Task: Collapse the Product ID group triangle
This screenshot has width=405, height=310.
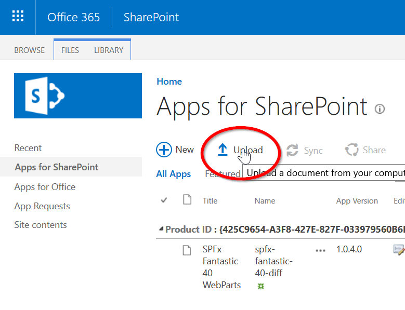Action: click(x=162, y=228)
